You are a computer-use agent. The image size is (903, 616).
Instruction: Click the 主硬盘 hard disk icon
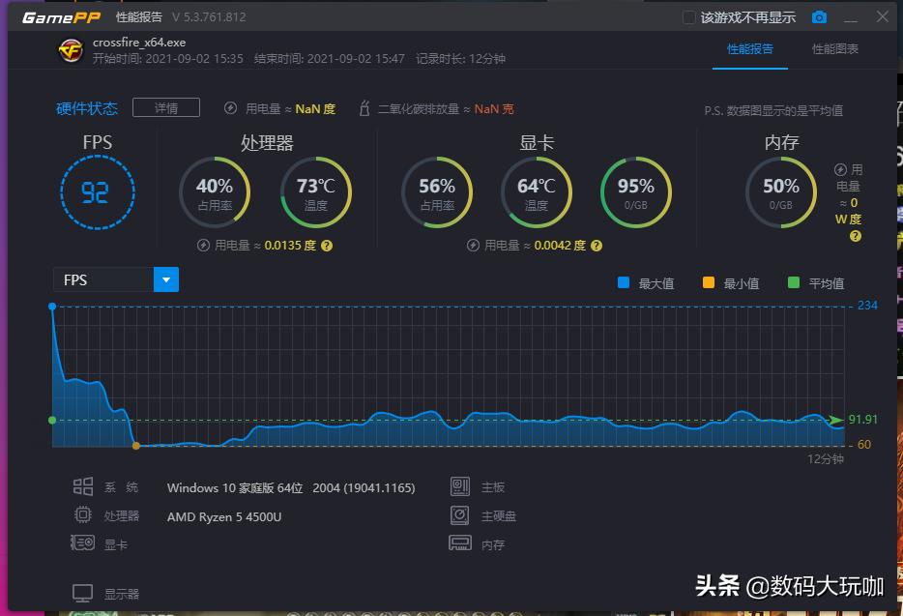coord(460,515)
